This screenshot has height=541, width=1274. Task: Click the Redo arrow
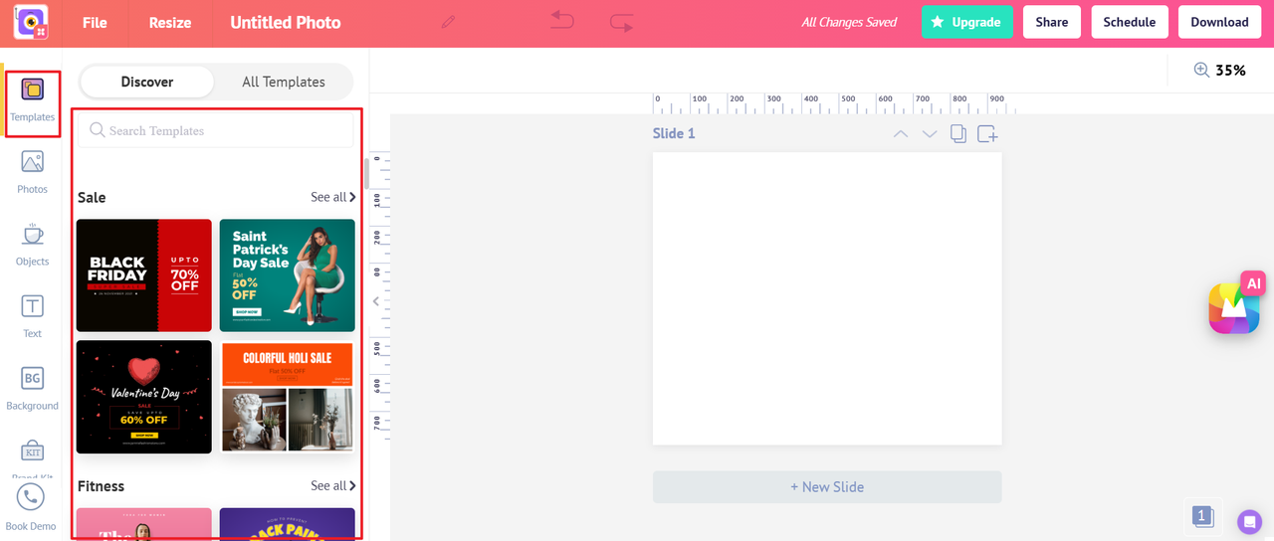click(x=622, y=22)
